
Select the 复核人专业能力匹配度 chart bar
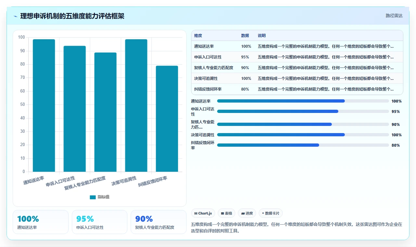pos(105,112)
